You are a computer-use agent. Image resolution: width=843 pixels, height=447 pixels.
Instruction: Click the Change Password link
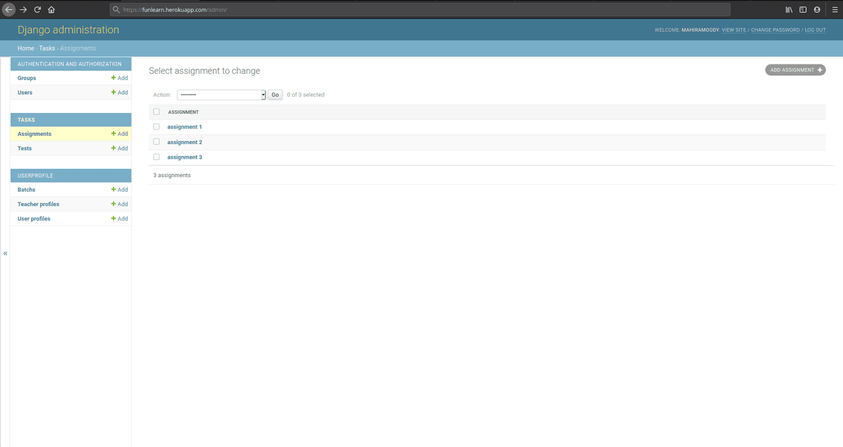[x=775, y=30]
